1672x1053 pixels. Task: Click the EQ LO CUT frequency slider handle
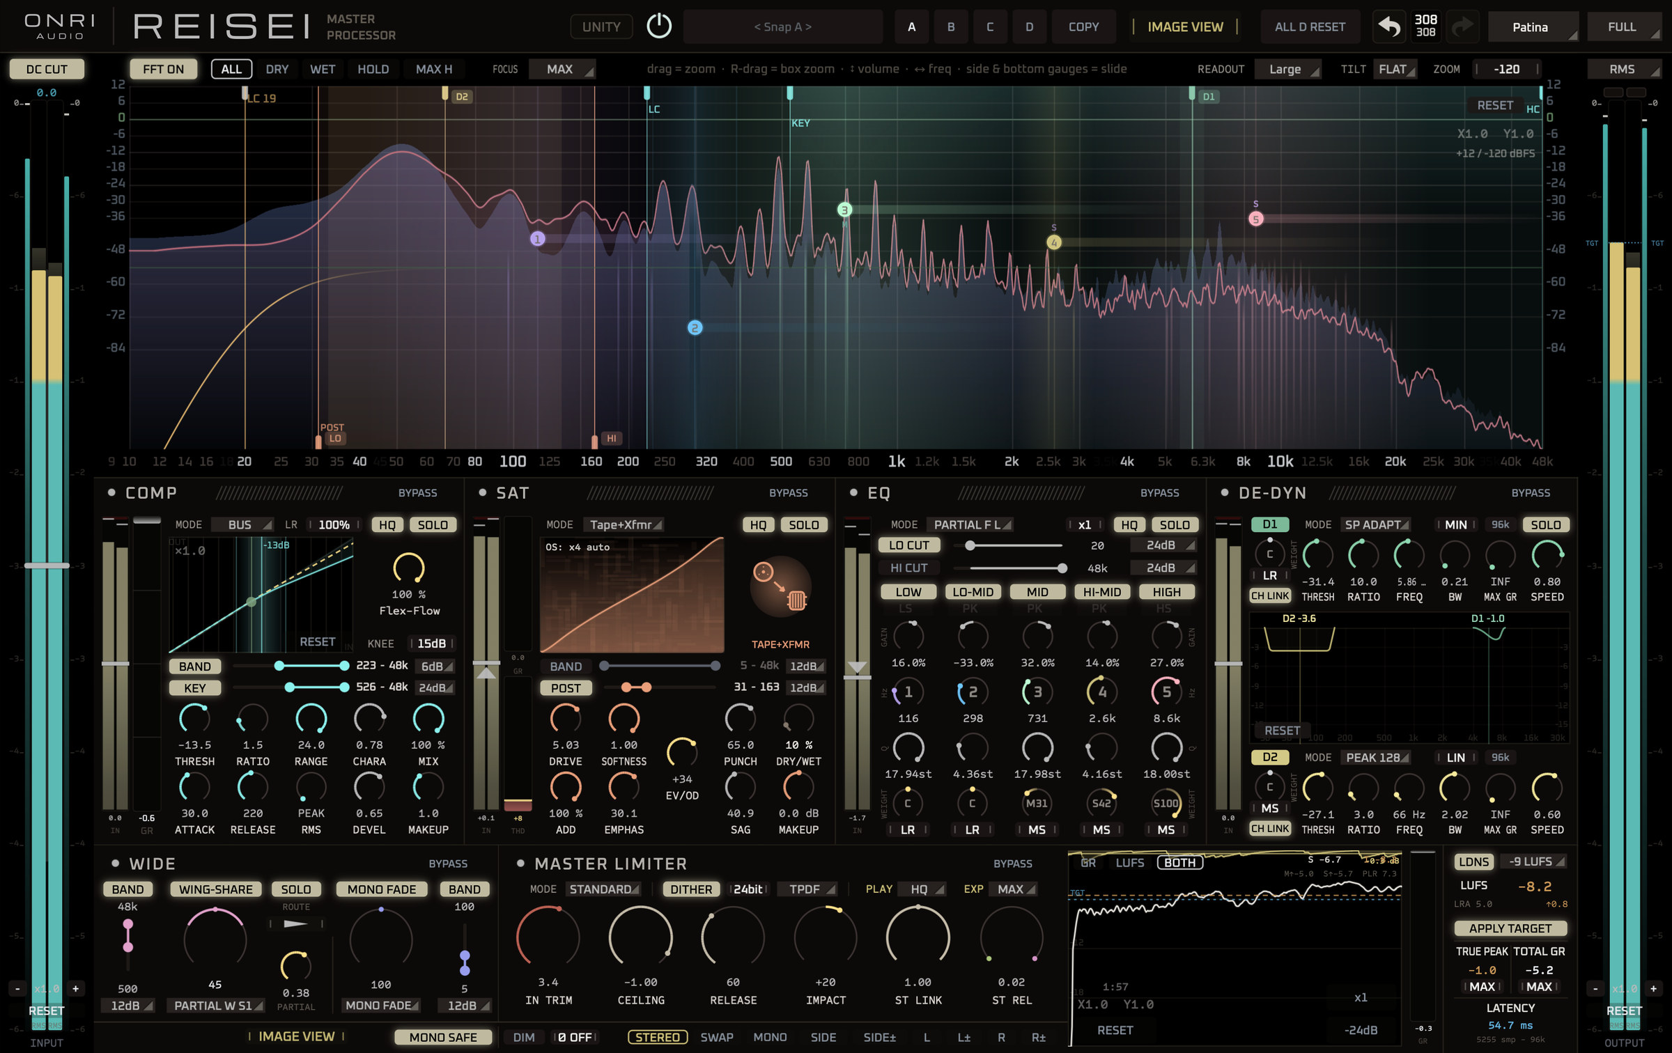click(970, 545)
